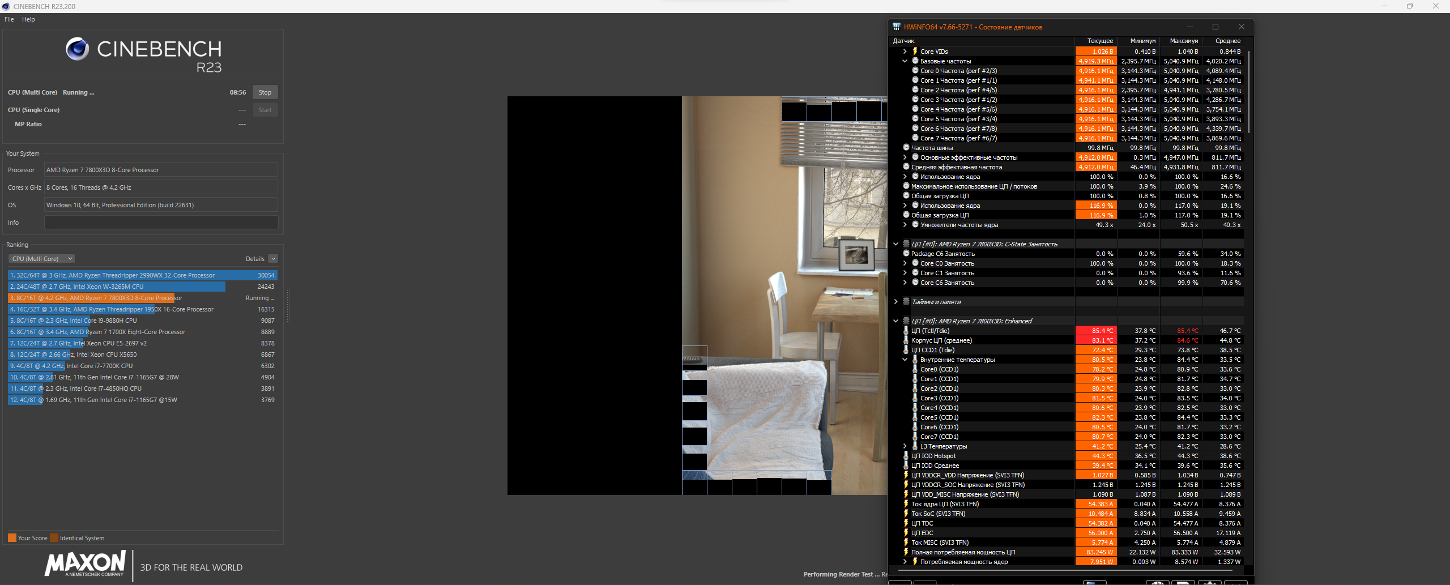Select the Intel Xeon W-3265M ranking row

tap(142, 287)
